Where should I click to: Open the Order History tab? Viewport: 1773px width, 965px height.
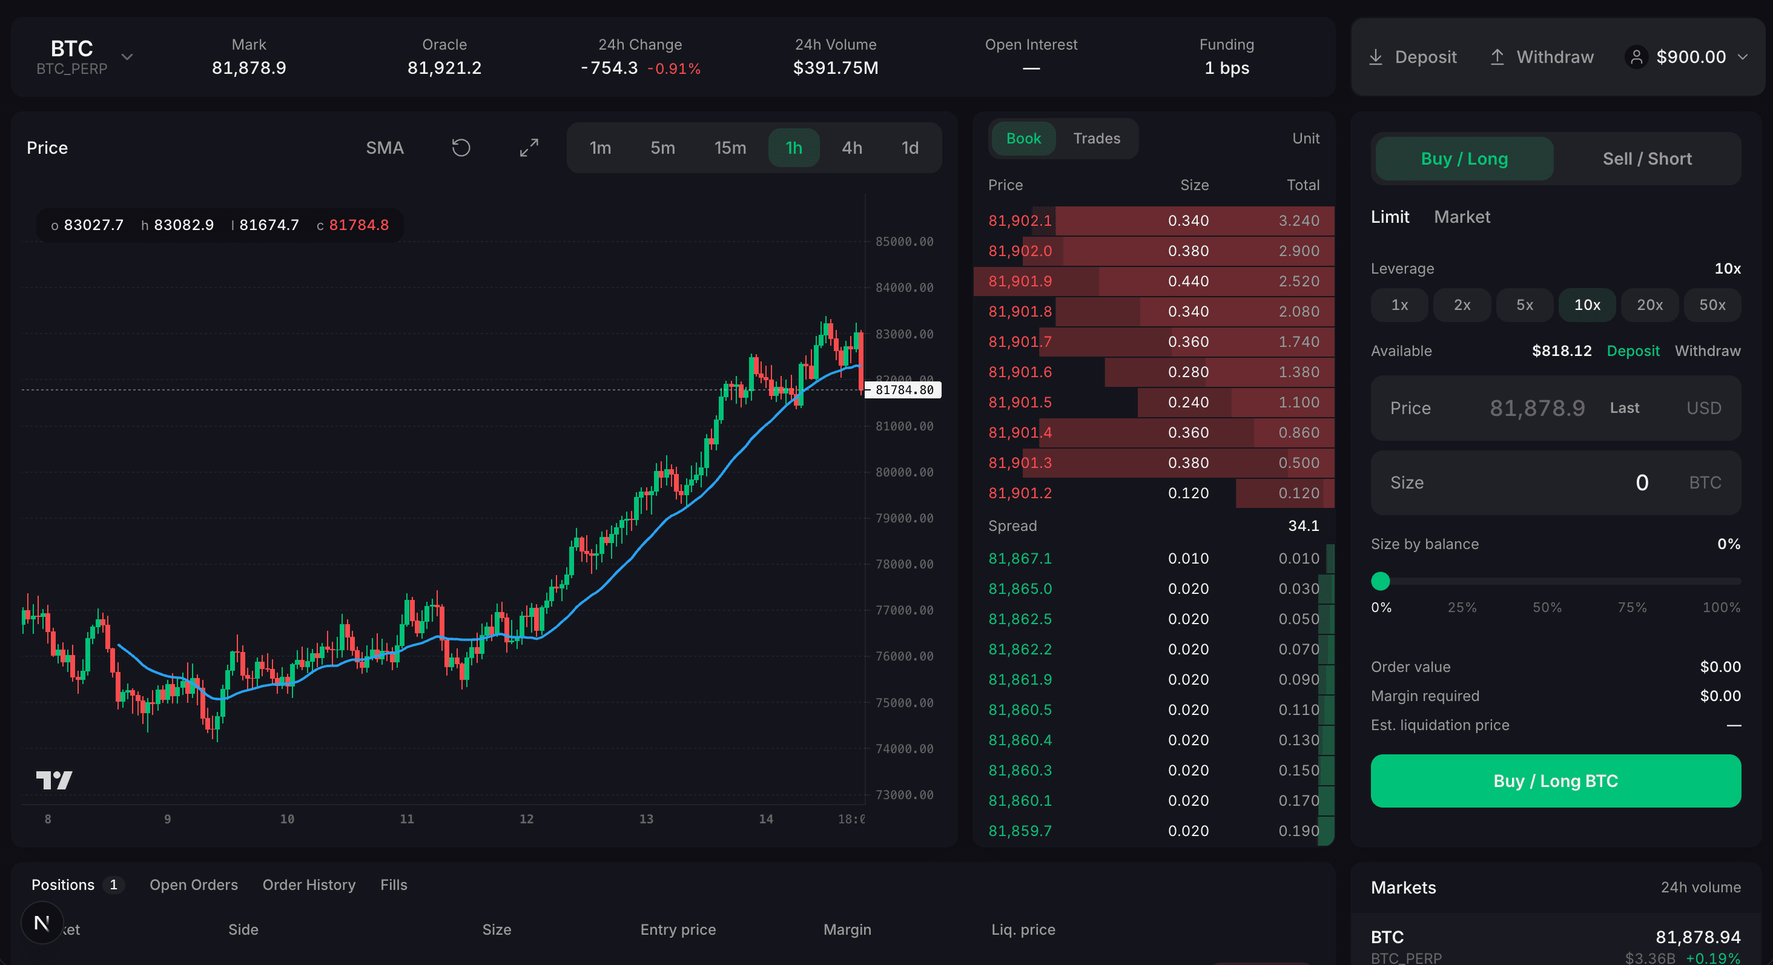click(x=308, y=884)
